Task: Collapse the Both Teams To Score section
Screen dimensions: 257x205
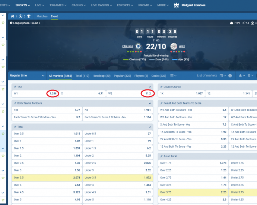Action: click(x=150, y=103)
